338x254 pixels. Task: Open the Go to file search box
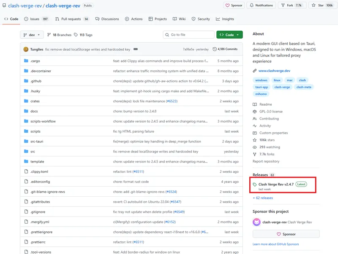tap(188, 35)
